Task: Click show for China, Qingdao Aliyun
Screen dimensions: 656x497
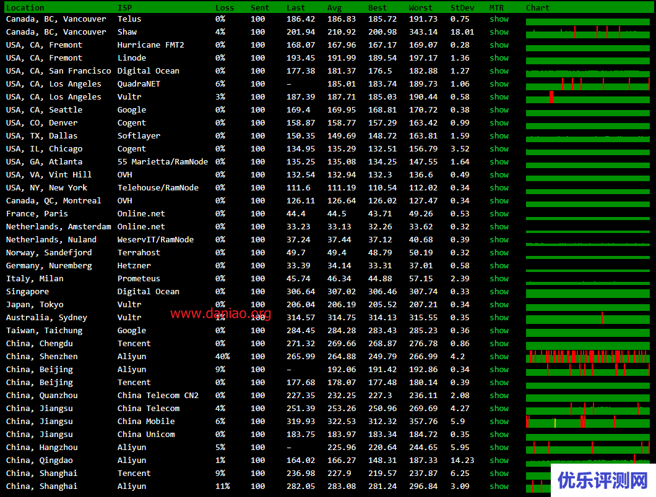Action: coord(499,459)
